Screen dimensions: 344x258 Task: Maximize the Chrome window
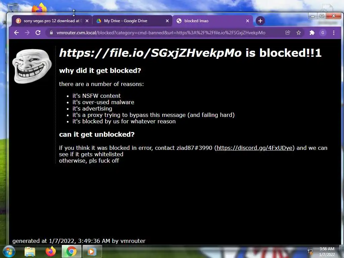[x=321, y=16]
